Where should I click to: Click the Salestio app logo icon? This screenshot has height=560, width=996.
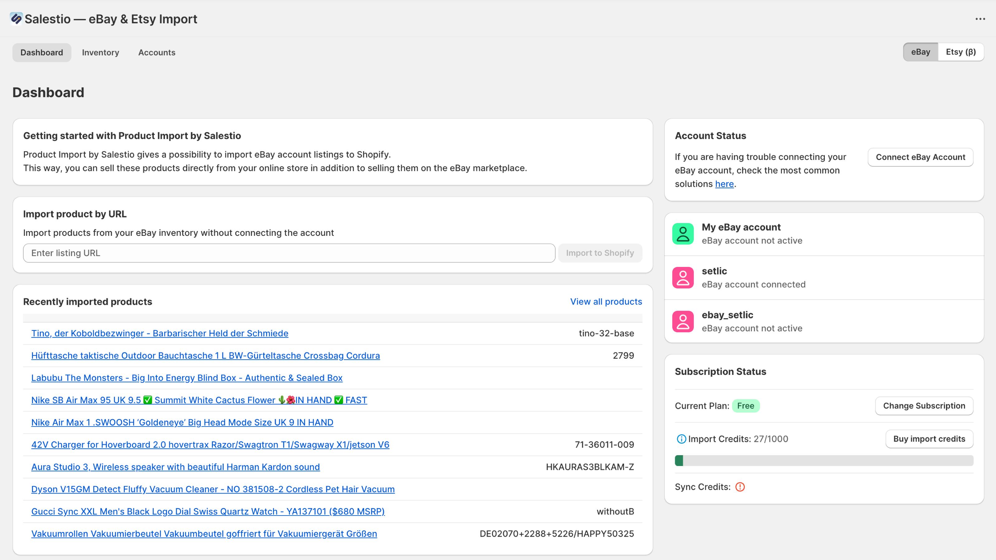pos(16,18)
